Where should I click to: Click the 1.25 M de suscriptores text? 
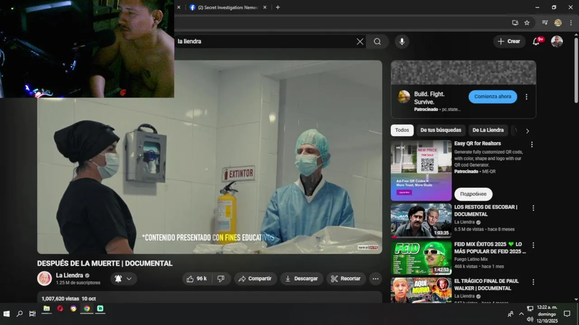point(78,283)
